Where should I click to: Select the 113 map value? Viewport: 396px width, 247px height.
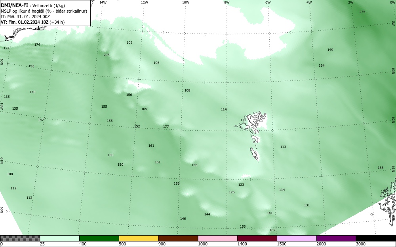point(283,147)
